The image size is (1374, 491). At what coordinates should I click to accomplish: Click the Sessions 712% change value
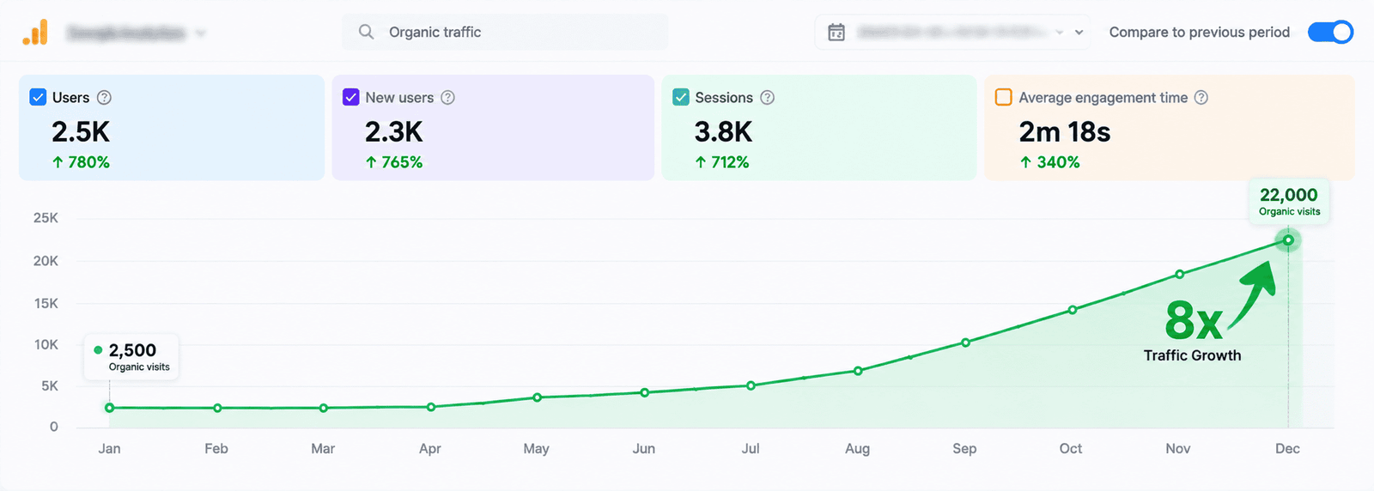[x=722, y=162]
